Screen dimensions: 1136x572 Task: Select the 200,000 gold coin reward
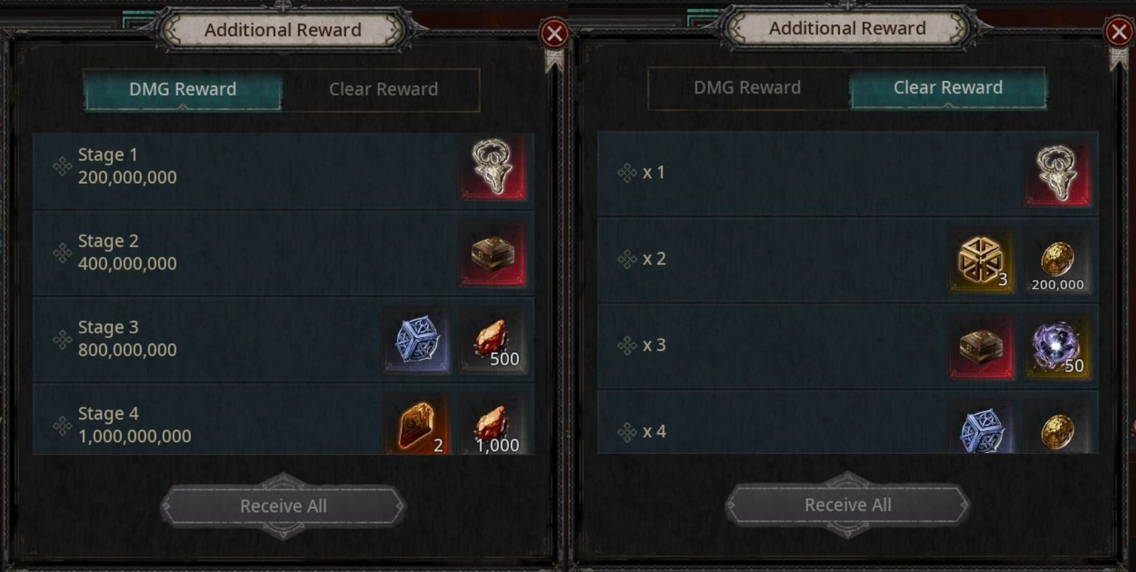1057,260
